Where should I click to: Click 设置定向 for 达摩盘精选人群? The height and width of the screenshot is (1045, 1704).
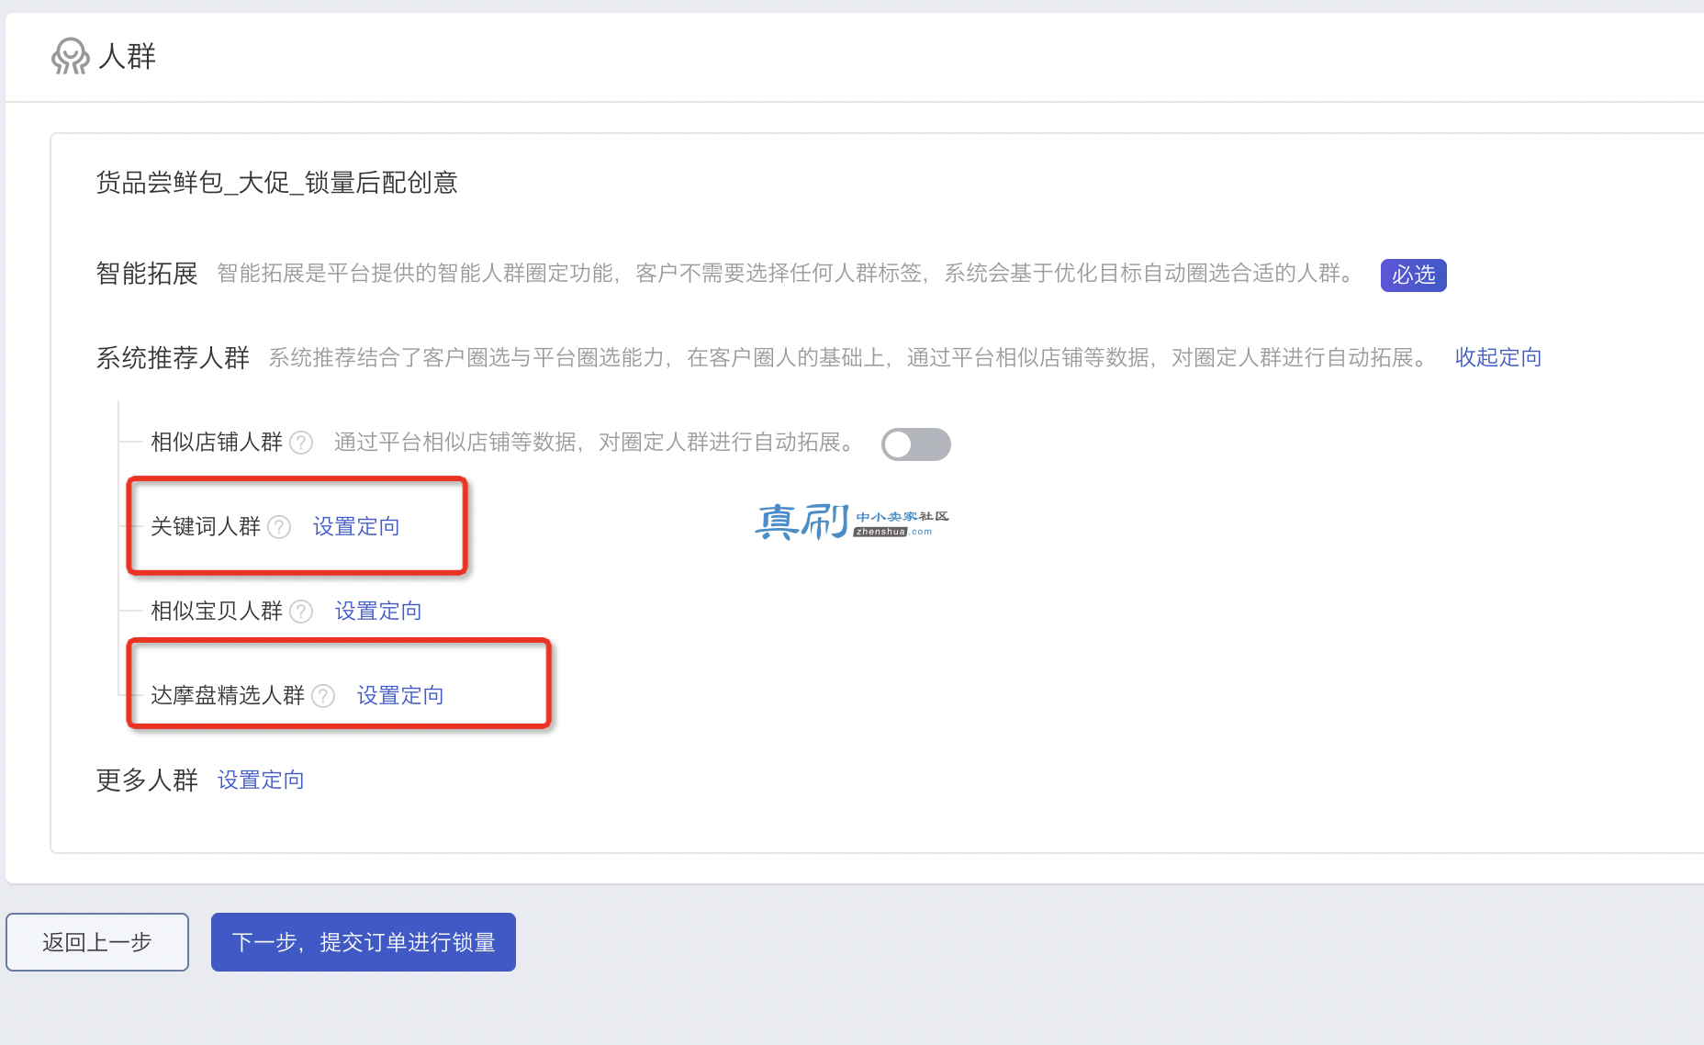click(x=400, y=695)
